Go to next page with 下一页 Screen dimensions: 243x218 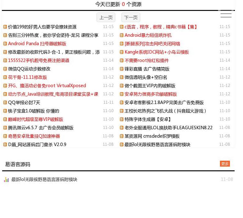131,17
